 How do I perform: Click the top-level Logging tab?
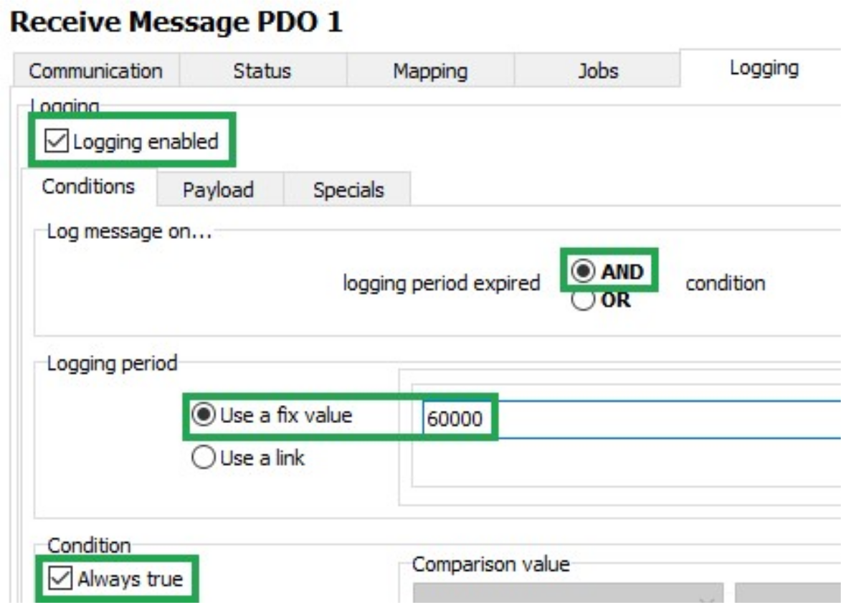[x=764, y=68]
